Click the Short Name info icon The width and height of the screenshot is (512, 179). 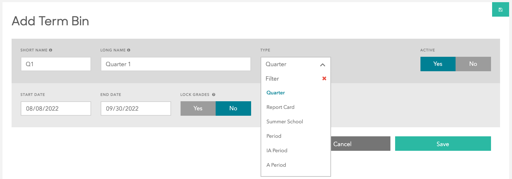(x=51, y=50)
